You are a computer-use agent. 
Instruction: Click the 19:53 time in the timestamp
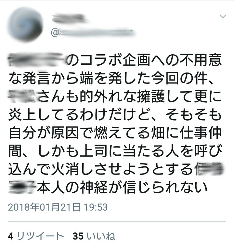click(x=96, y=207)
